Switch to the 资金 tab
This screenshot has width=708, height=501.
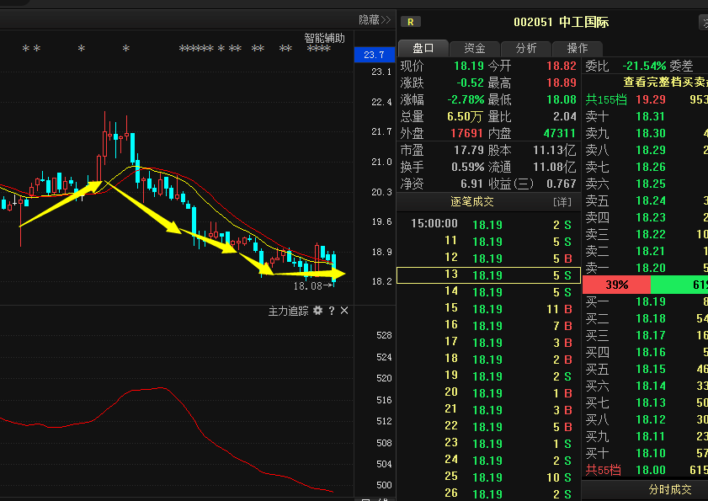(475, 48)
